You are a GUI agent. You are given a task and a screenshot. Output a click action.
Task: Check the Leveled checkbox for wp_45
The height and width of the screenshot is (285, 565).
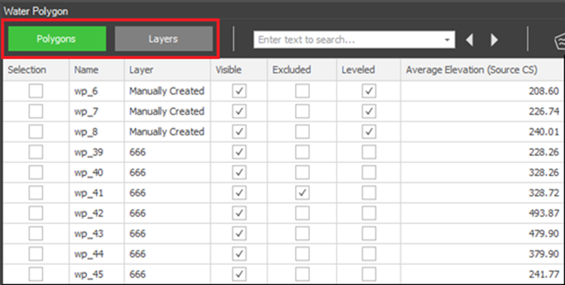click(369, 274)
